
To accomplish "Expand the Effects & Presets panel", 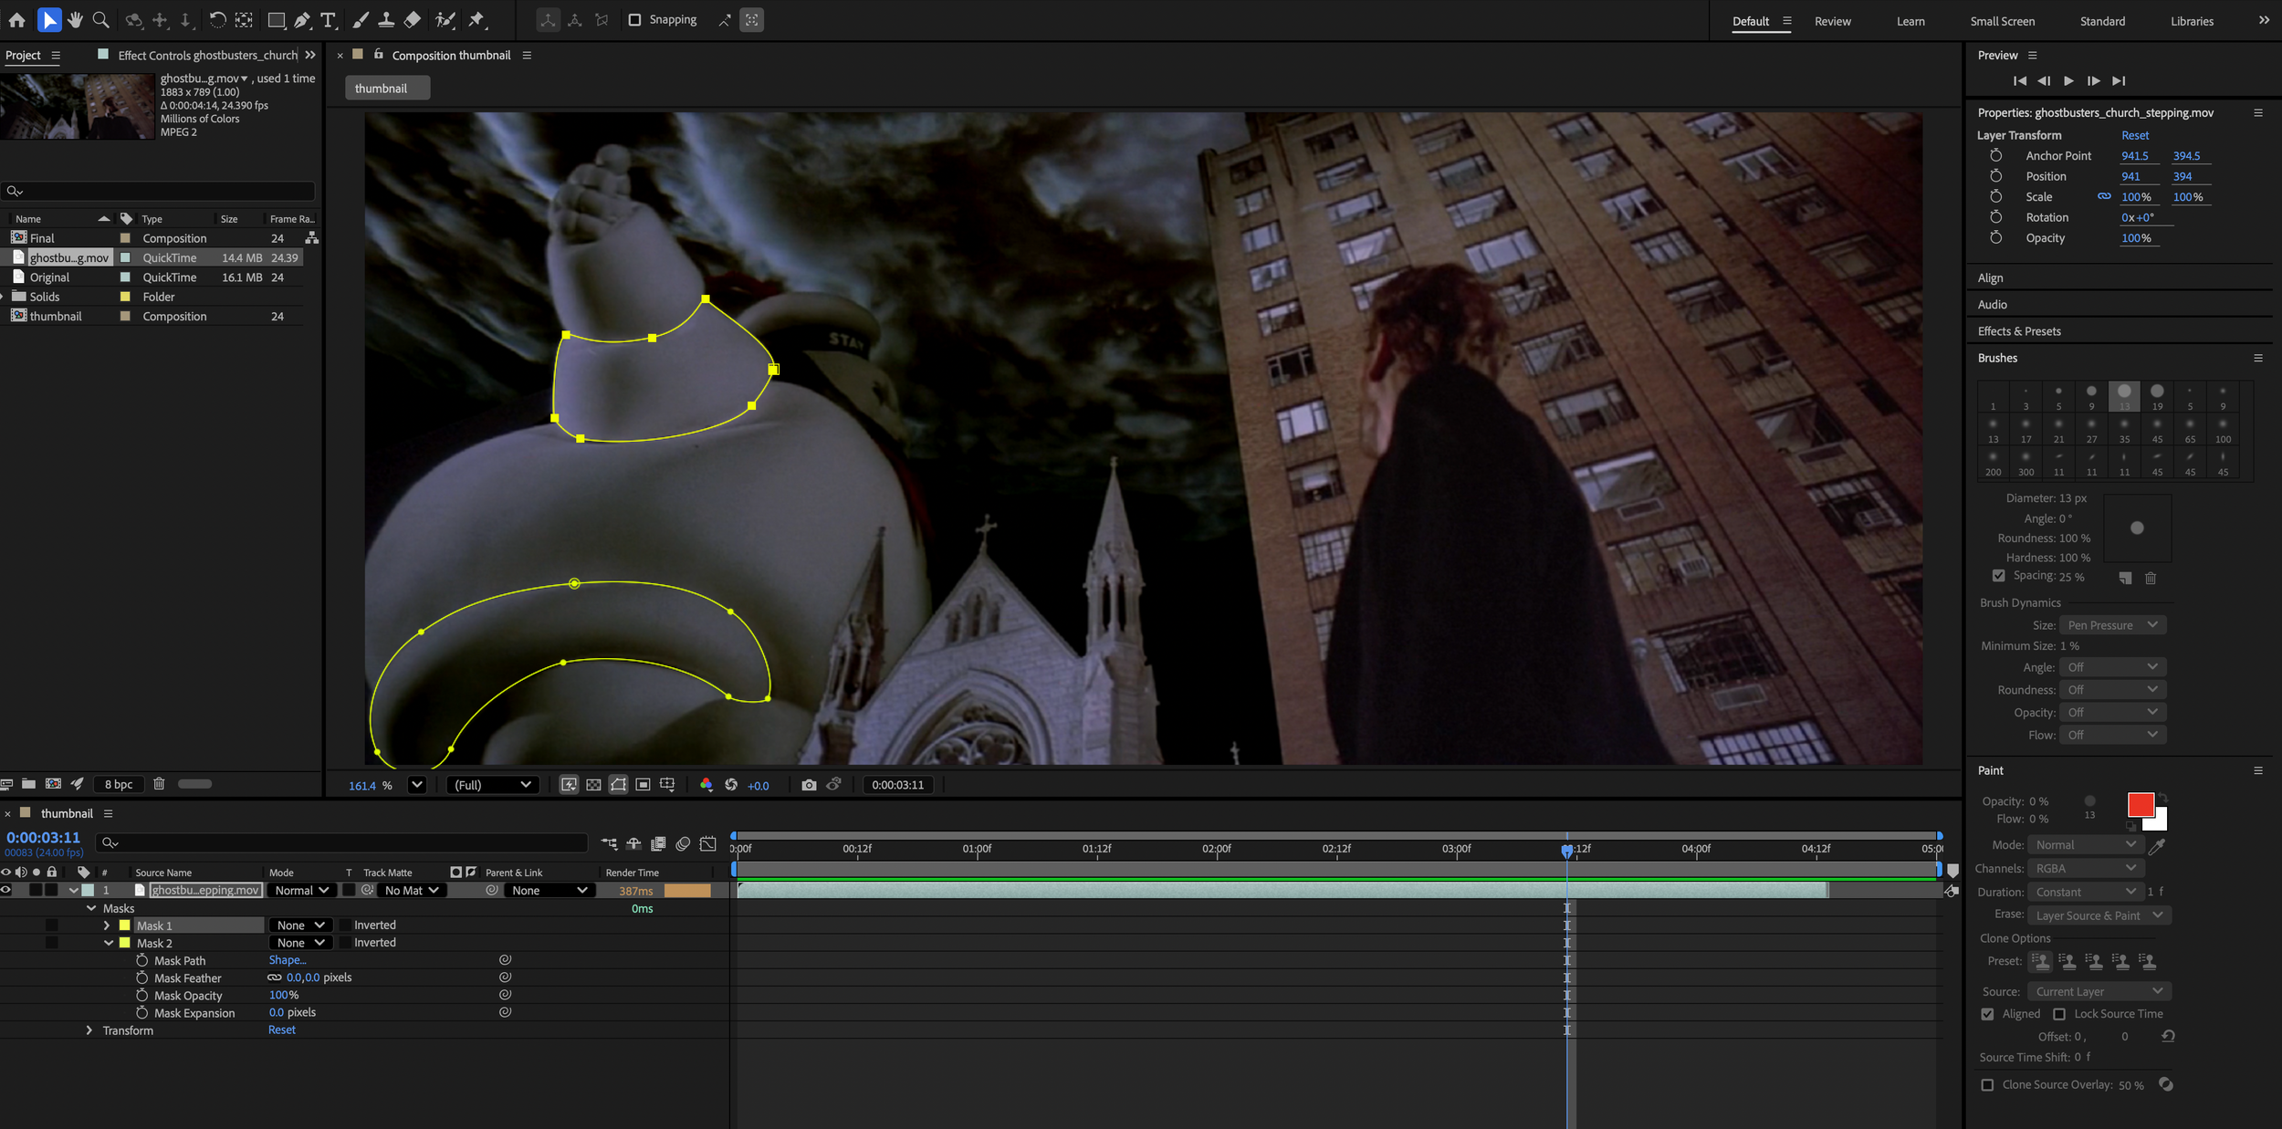I will [x=2018, y=331].
